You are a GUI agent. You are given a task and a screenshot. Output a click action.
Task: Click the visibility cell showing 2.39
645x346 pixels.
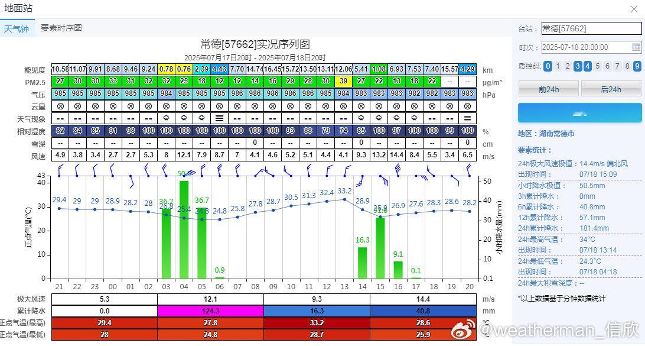tap(201, 69)
